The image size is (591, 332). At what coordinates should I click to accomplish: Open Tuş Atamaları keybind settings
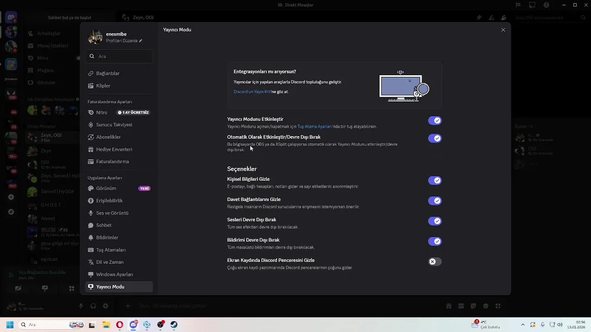[x=119, y=250]
